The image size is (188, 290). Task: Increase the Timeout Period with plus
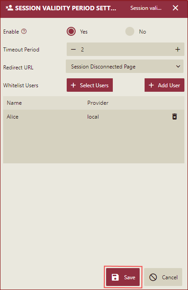(x=178, y=49)
